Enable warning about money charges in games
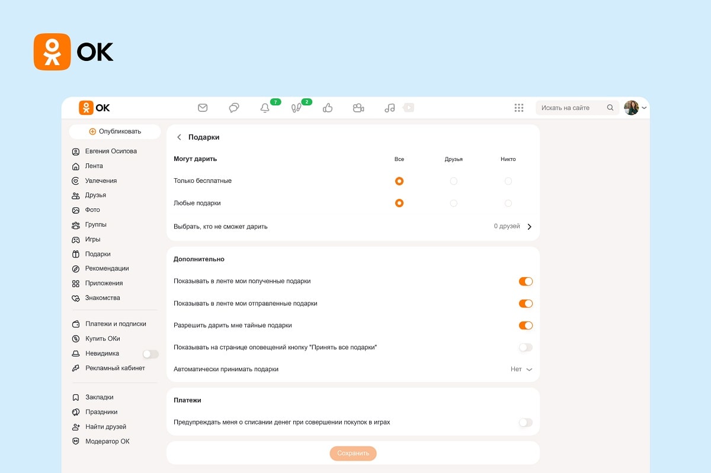This screenshot has width=711, height=473. (x=526, y=423)
